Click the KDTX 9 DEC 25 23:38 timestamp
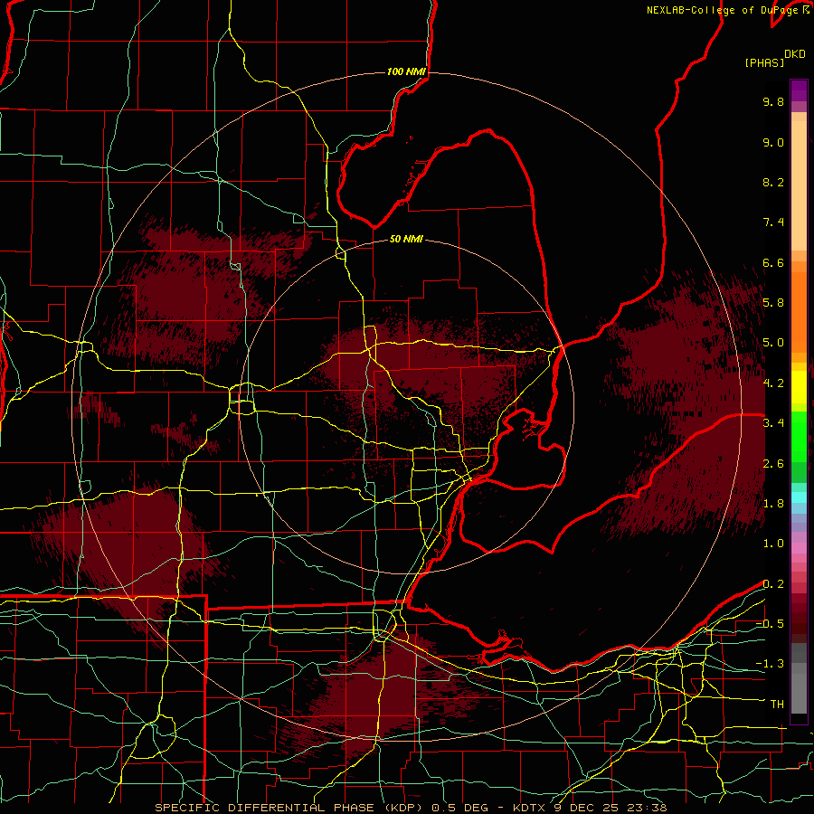 591,808
